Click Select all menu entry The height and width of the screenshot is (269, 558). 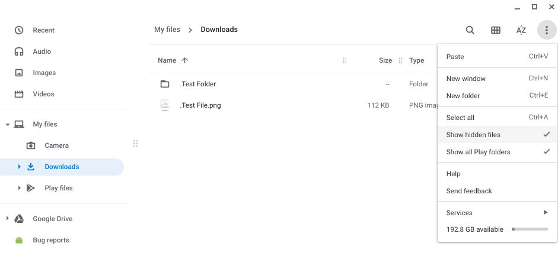pyautogui.click(x=460, y=118)
